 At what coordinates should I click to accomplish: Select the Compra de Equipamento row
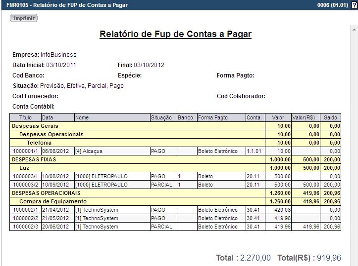click(x=53, y=201)
